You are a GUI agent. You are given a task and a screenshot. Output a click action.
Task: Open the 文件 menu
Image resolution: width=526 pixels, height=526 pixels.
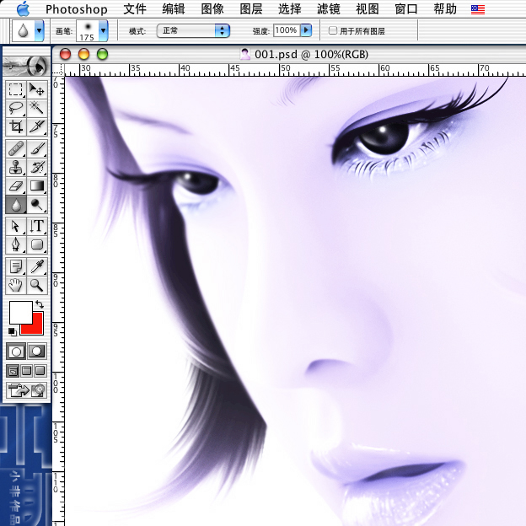tap(135, 9)
